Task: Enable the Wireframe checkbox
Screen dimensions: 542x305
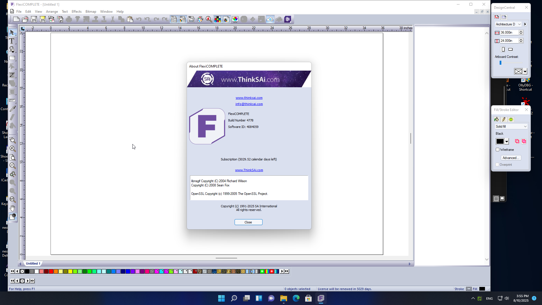Action: 498,150
